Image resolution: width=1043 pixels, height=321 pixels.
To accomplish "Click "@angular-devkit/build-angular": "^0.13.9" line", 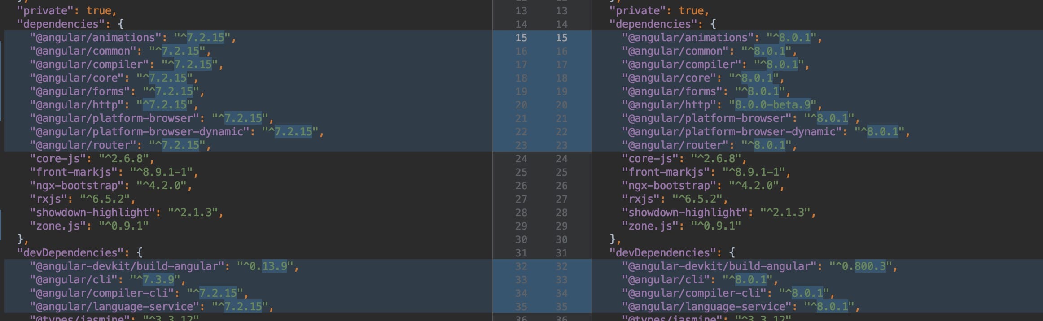I will click(164, 266).
